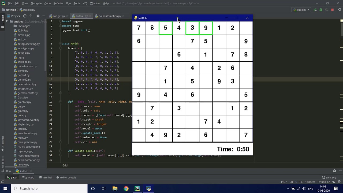This screenshot has height=193, width=343.
Task: Open Cortana circle icon
Action: click(93, 188)
